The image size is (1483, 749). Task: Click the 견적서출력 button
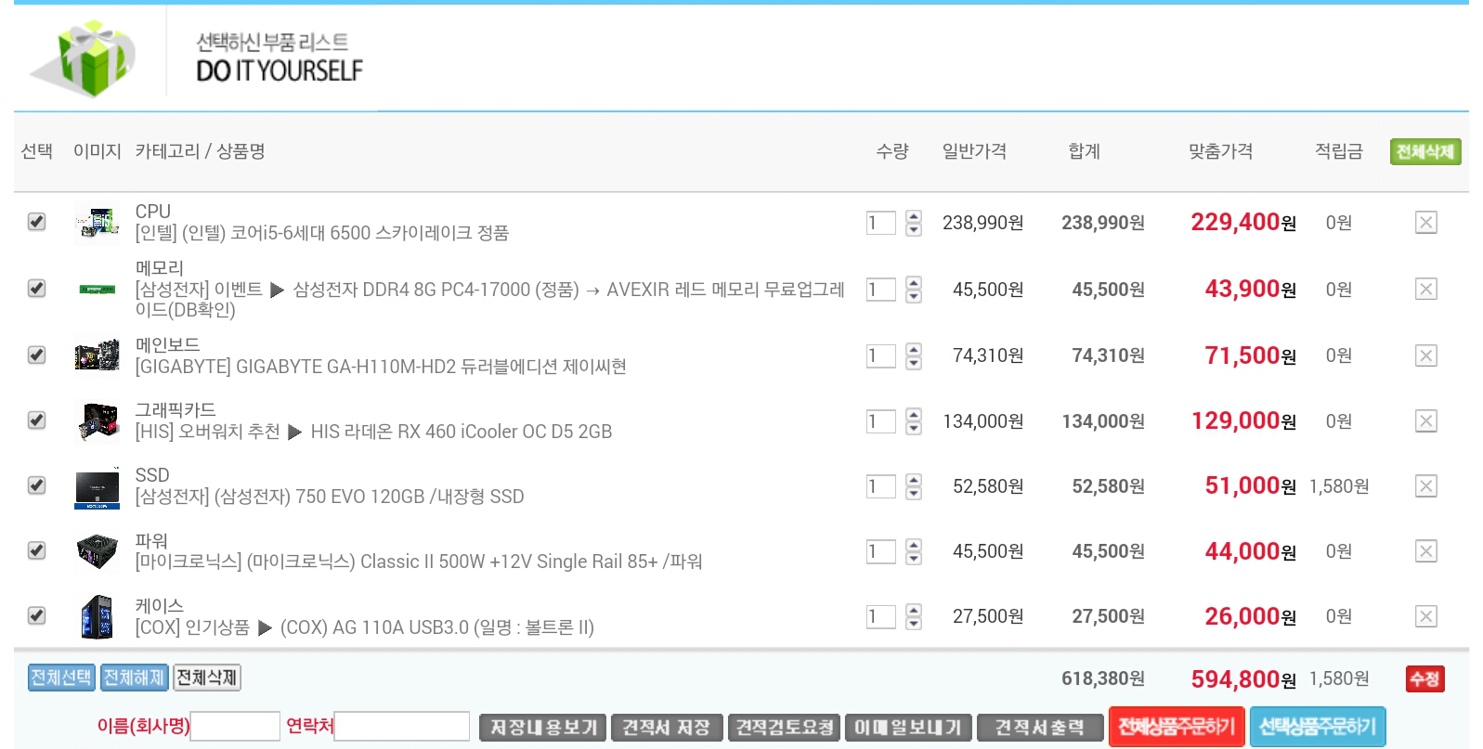(x=1040, y=728)
